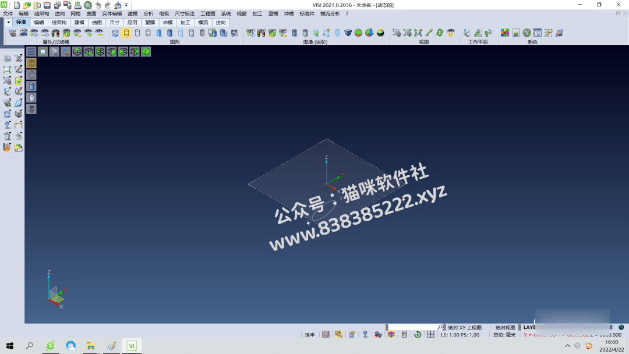The width and height of the screenshot is (629, 354).
Task: Expand the quick access toolbar customize arrow
Action: coord(126,5)
